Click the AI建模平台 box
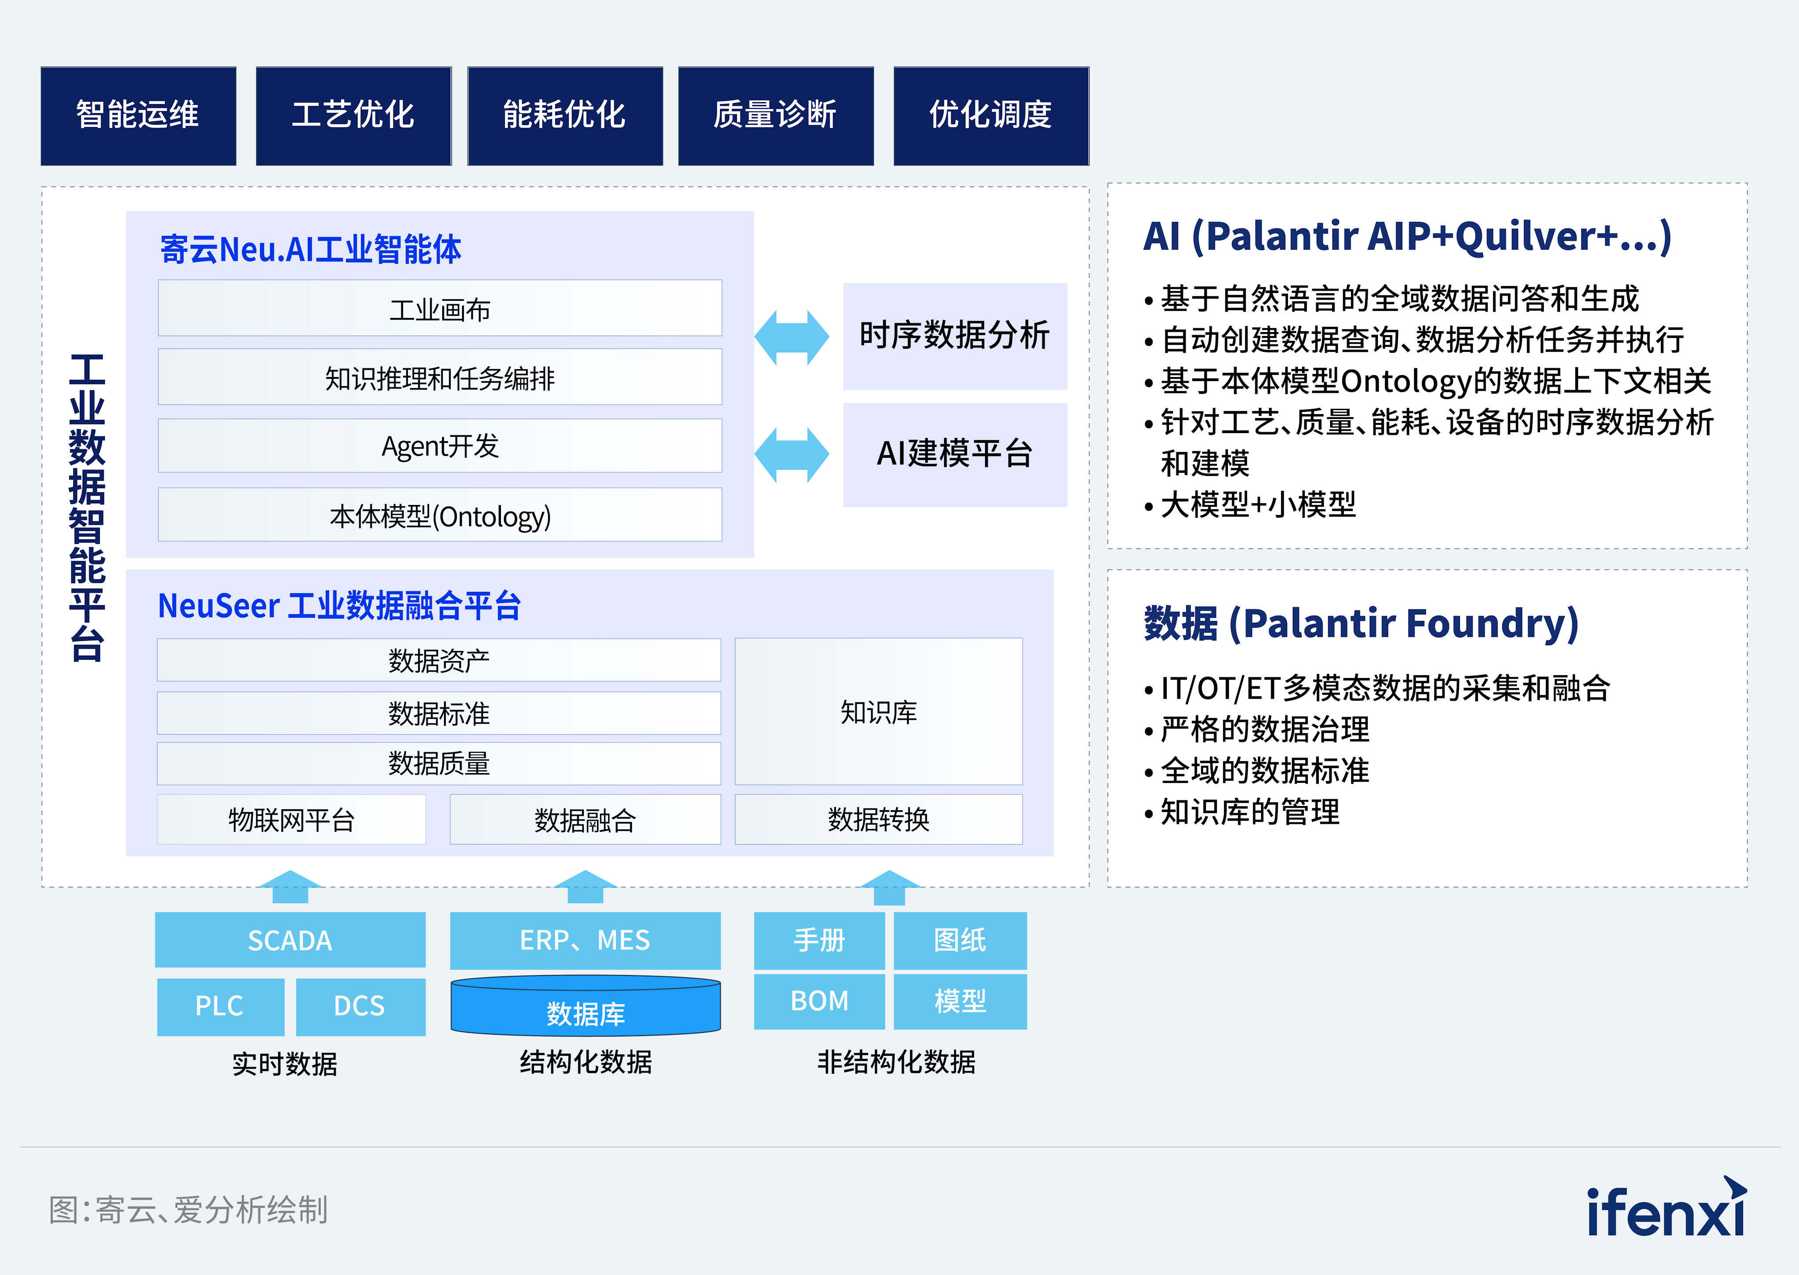Viewport: 1799px width, 1275px height. click(955, 455)
